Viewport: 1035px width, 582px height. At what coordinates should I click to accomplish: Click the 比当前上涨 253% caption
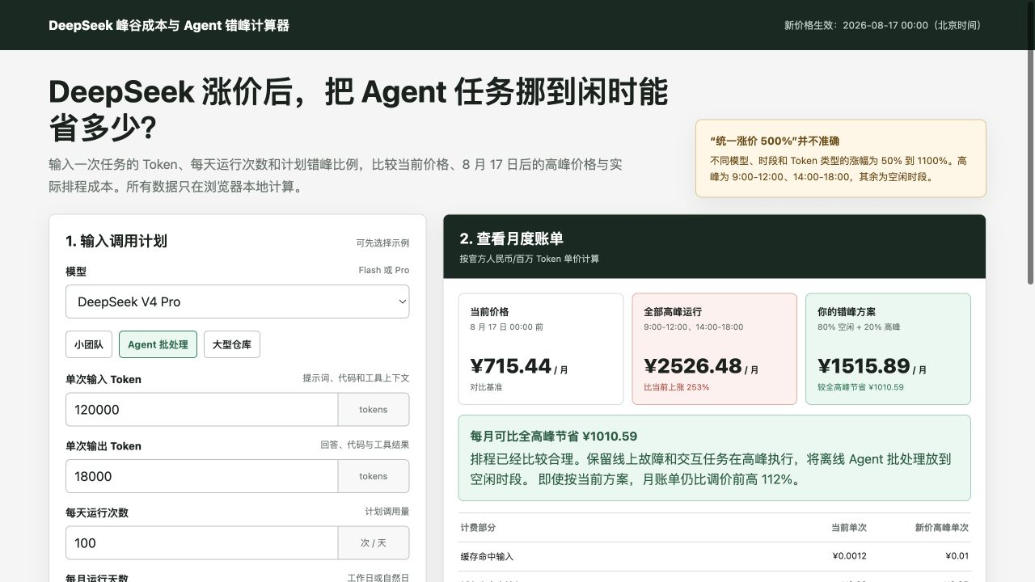pos(677,387)
